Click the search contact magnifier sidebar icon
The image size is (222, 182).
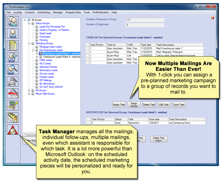[13, 69]
